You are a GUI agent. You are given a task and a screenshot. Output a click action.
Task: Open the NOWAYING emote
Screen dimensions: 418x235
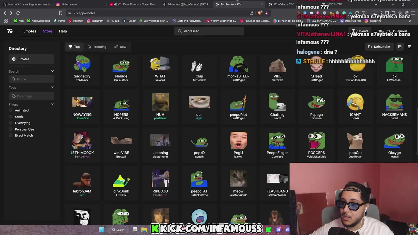pyautogui.click(x=82, y=107)
